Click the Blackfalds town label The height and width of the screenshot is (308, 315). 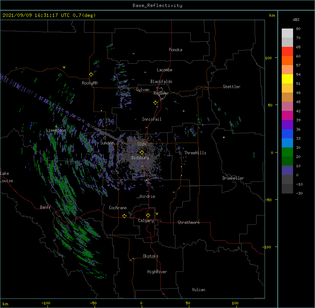[161, 82]
